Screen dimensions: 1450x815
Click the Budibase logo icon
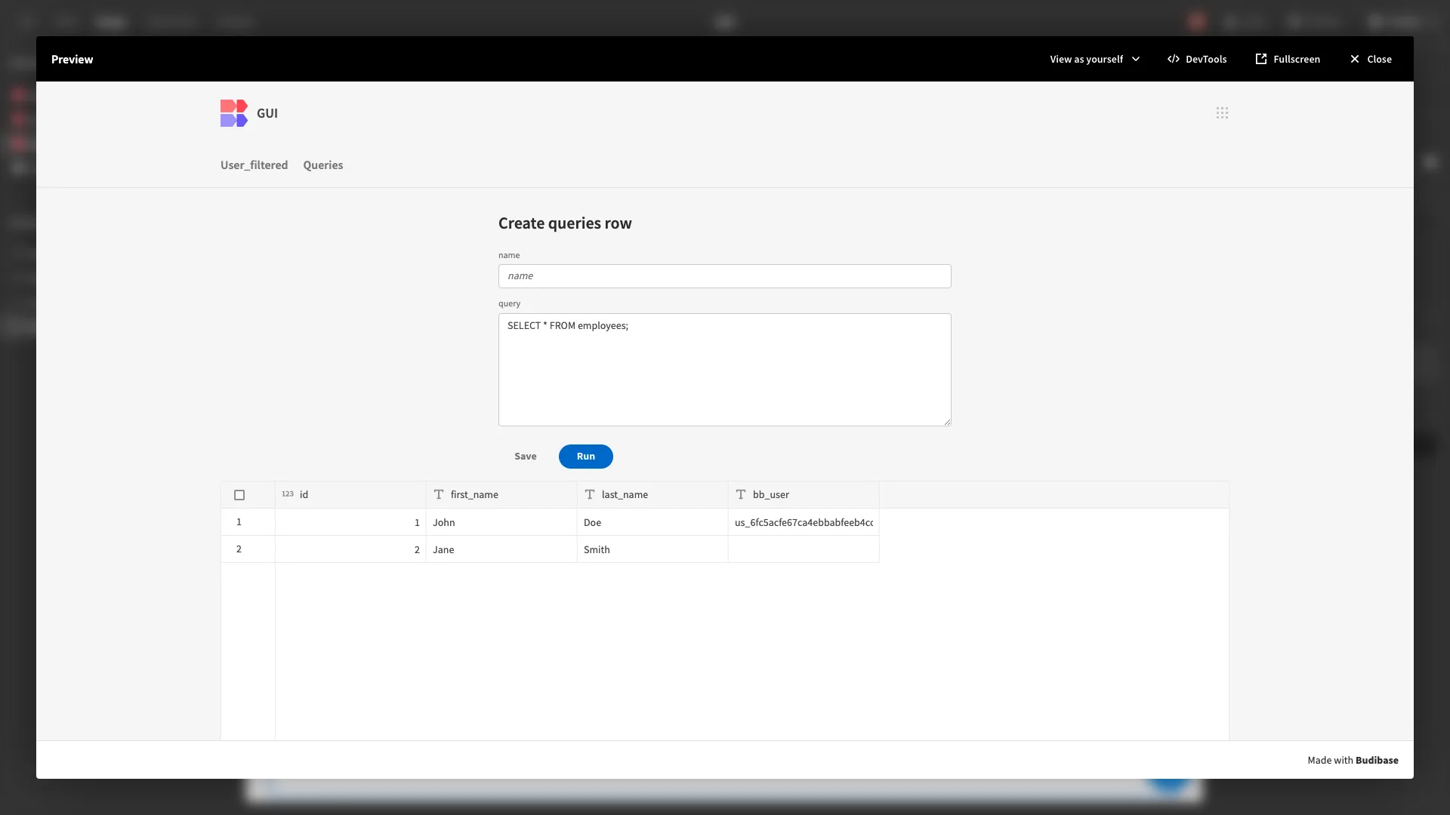coord(233,113)
